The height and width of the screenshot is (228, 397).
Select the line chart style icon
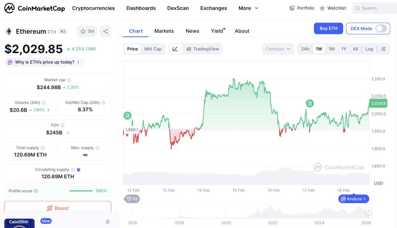175,49
